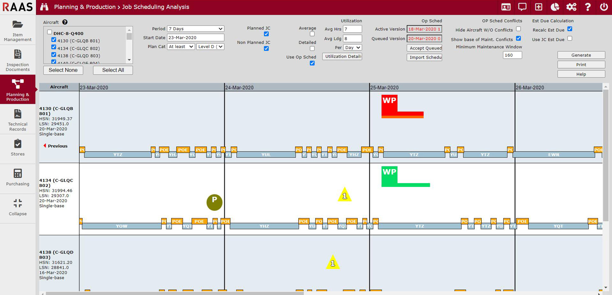
Task: Click the settings gears icon
Action: pyautogui.click(x=571, y=7)
